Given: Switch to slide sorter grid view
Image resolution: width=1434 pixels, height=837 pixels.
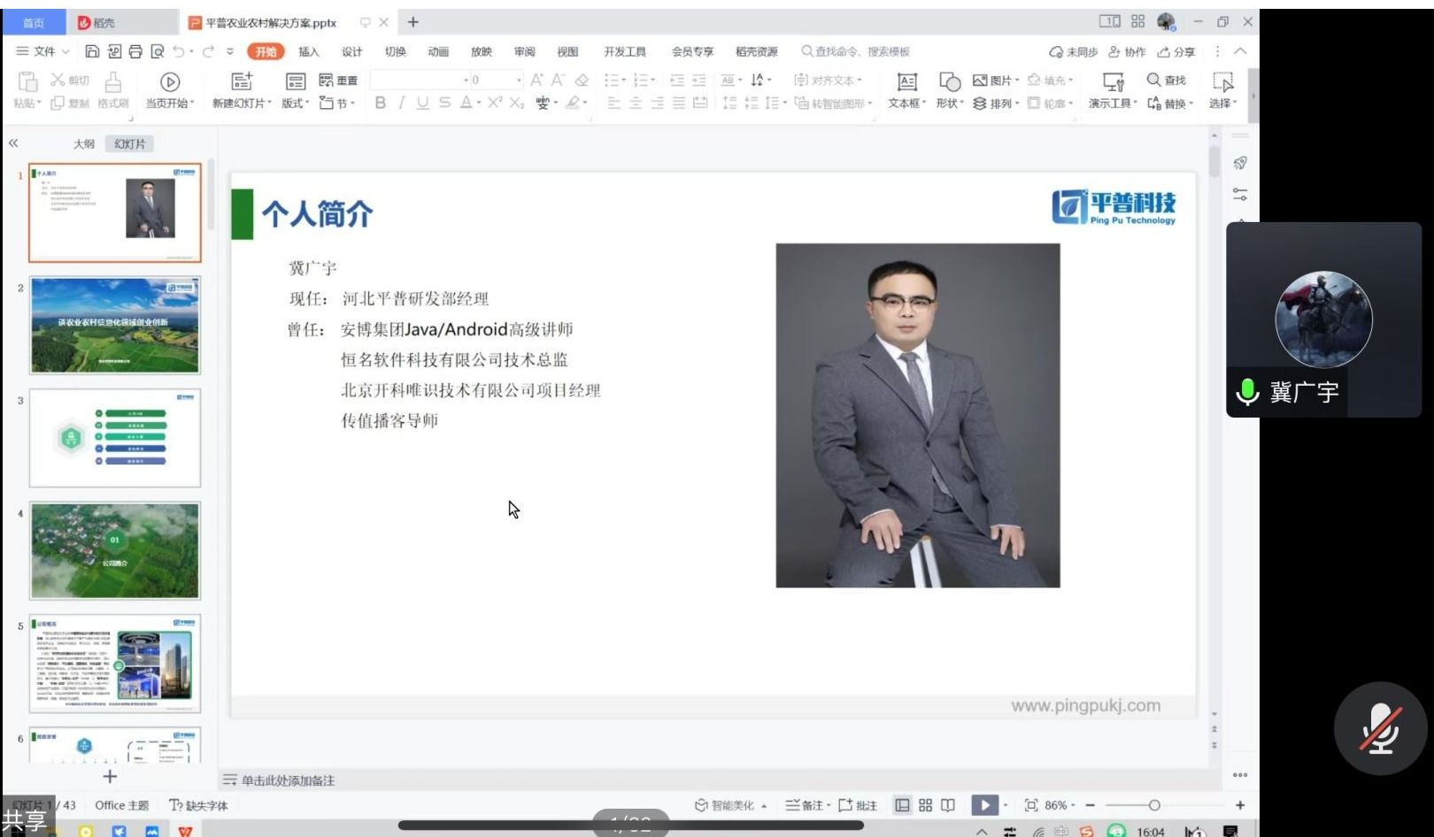Looking at the screenshot, I should 925,805.
